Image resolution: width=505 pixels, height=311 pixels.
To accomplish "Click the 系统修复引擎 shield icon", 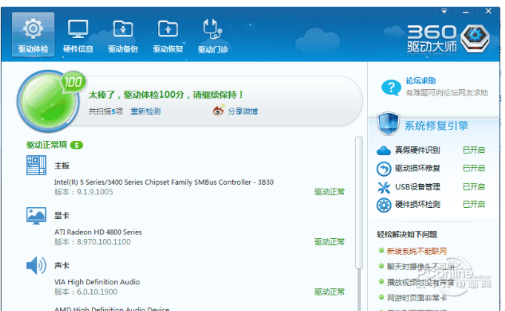I will [388, 124].
